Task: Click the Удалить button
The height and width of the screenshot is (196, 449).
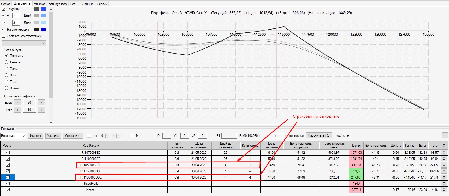Action: [53, 136]
